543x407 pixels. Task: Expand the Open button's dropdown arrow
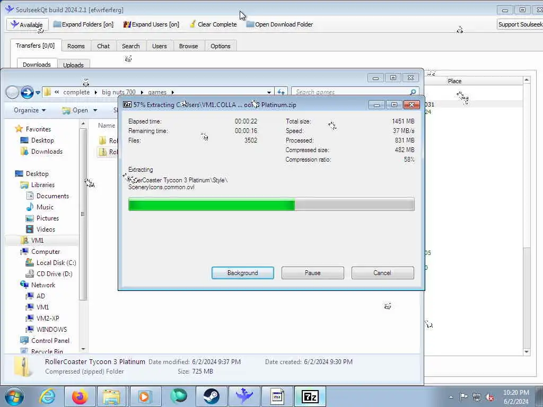pos(95,110)
